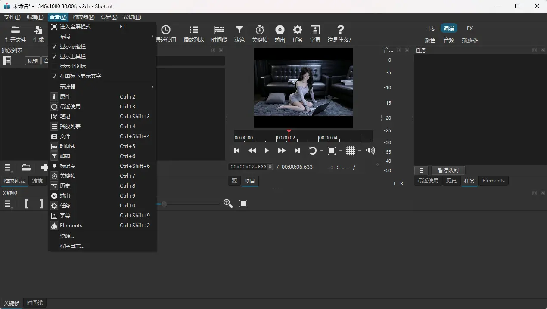This screenshot has height=309, width=547.
Task: Open the 时间线 toolbar icon
Action: point(219,34)
